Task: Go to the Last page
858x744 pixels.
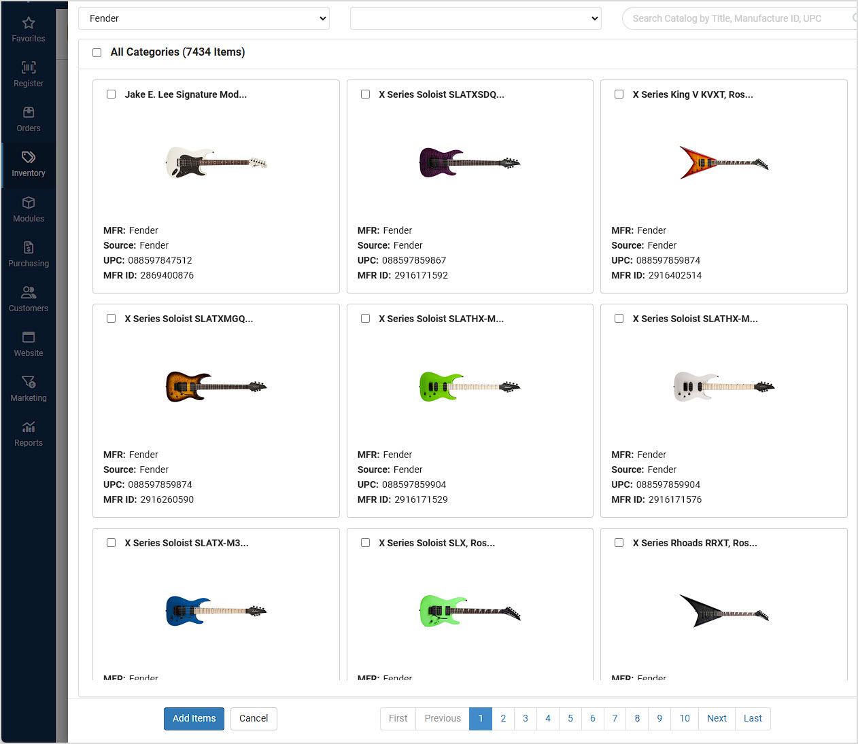Action: pos(753,719)
